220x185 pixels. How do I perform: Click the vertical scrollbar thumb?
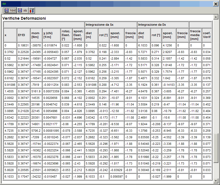[216, 148]
